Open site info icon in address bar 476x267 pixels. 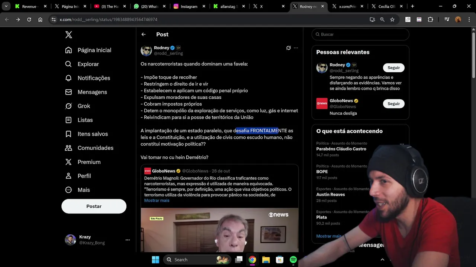pyautogui.click(x=54, y=19)
